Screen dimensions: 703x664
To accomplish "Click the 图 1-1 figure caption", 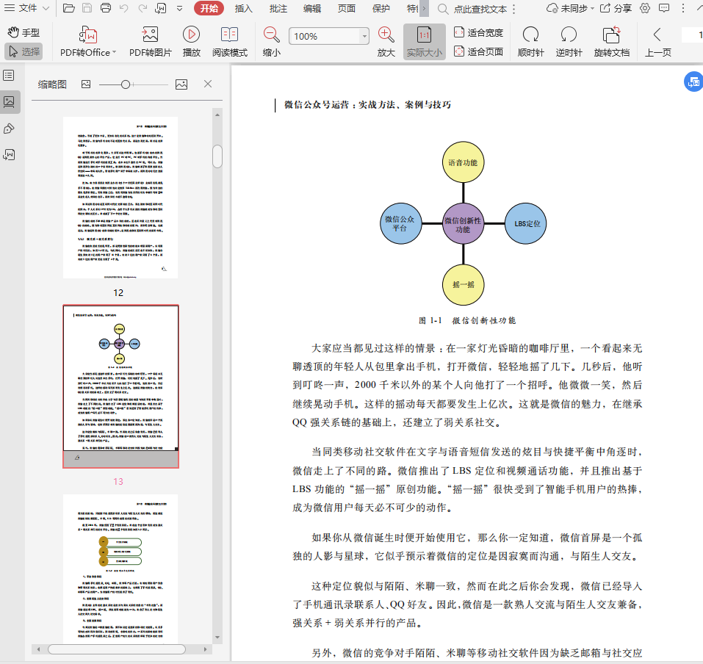I will [x=467, y=320].
